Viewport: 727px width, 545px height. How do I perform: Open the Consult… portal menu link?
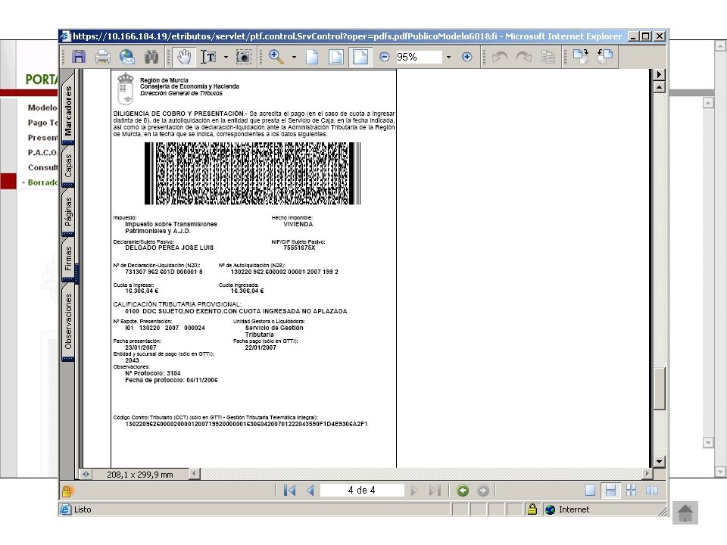(x=42, y=167)
